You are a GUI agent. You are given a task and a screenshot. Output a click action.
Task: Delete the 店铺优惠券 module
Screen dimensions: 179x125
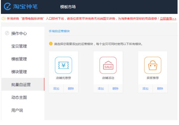71,89
